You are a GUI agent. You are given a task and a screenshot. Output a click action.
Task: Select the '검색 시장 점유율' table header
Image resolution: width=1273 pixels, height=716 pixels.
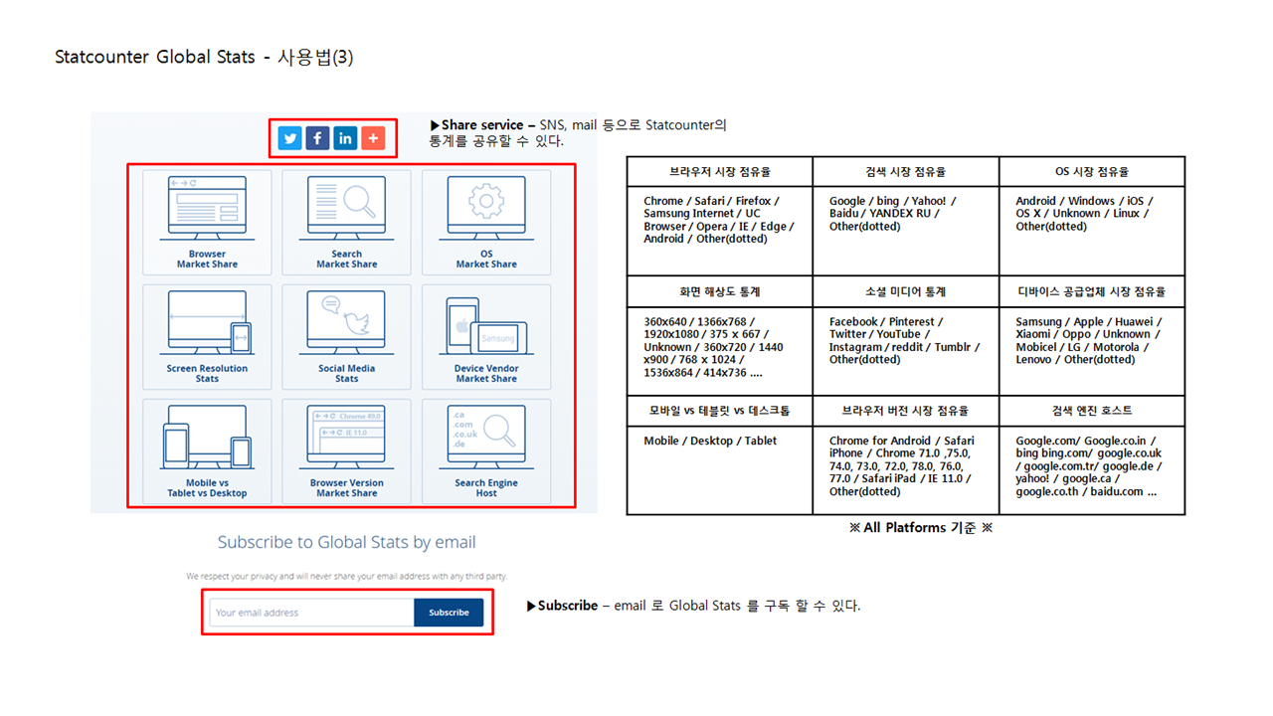coord(905,172)
